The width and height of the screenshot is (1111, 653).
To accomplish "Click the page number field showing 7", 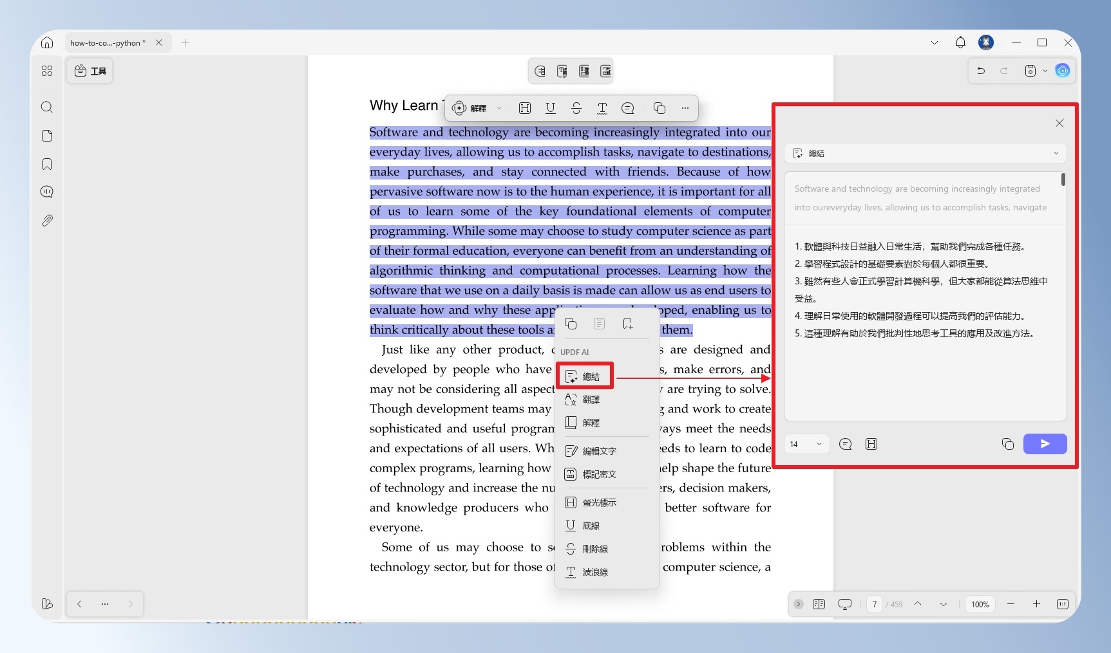I will [x=874, y=604].
